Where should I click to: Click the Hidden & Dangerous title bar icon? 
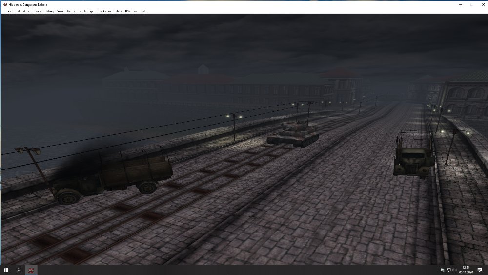(4, 4)
